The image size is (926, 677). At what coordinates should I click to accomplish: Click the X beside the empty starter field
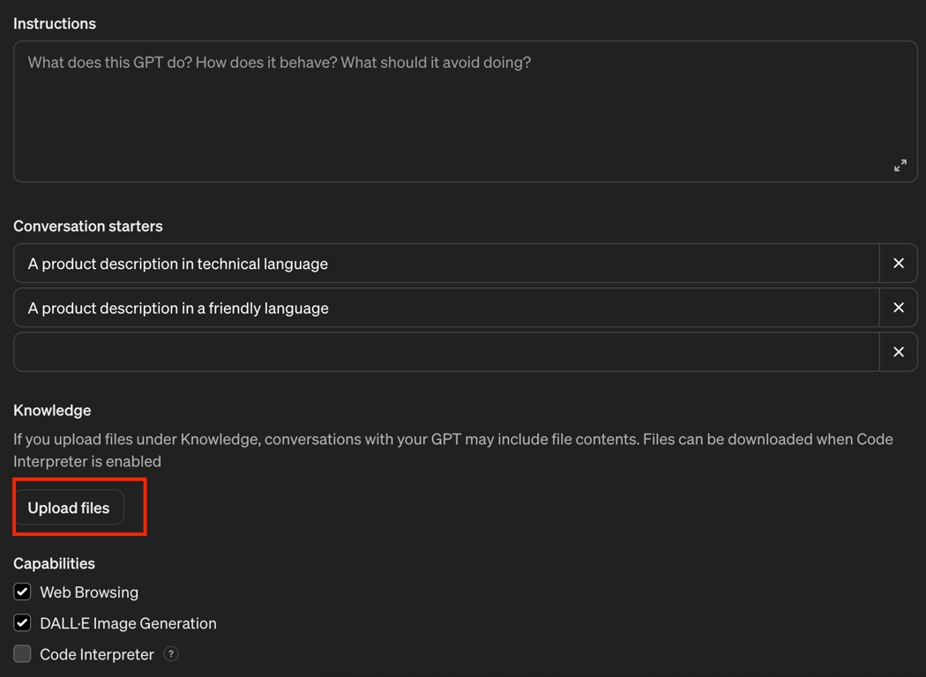898,353
